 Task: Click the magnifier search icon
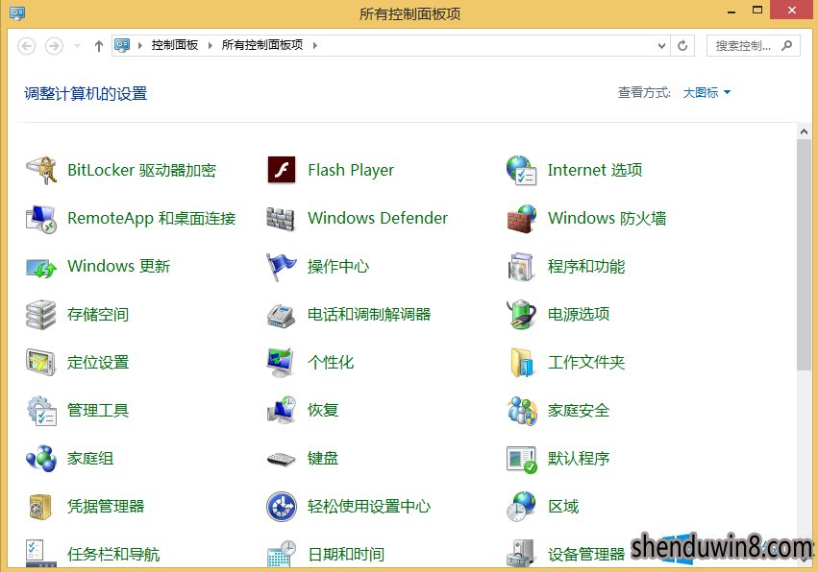pyautogui.click(x=786, y=46)
